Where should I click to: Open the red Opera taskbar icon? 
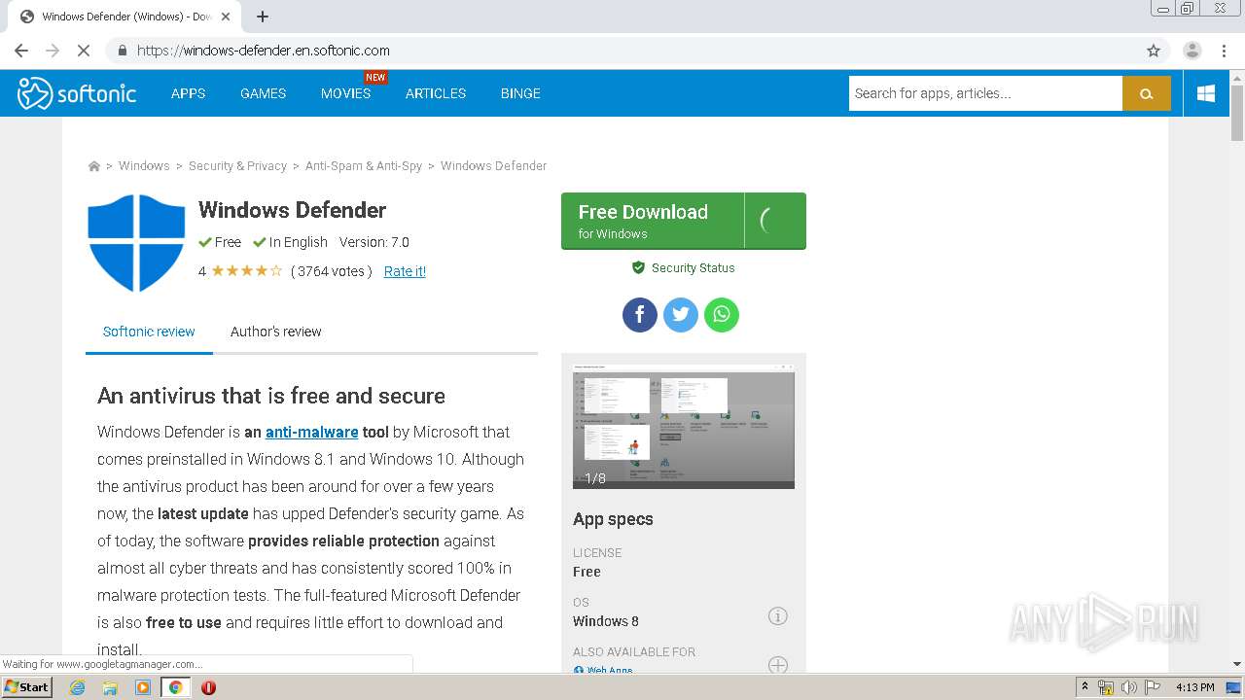[208, 687]
